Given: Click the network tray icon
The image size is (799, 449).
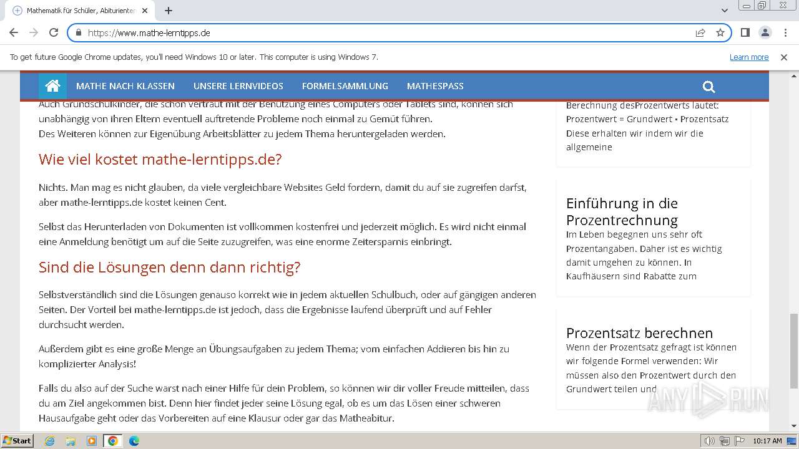Looking at the screenshot, I should click(x=725, y=441).
